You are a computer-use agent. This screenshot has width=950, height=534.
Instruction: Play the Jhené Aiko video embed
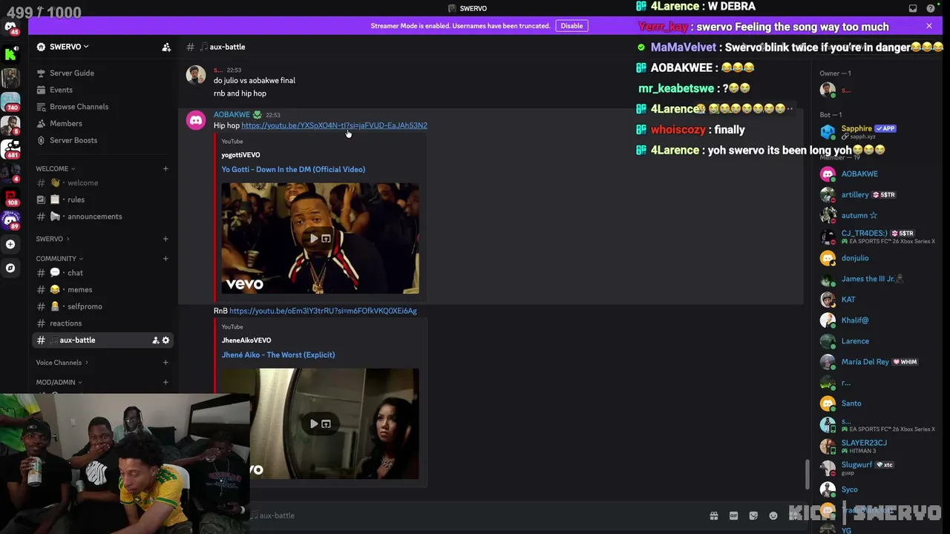click(x=314, y=424)
